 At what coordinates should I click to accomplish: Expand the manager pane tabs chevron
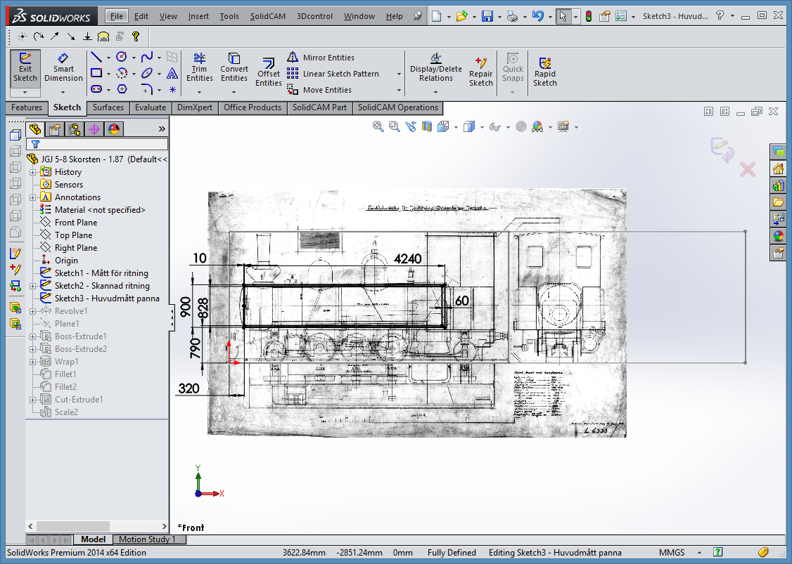162,129
